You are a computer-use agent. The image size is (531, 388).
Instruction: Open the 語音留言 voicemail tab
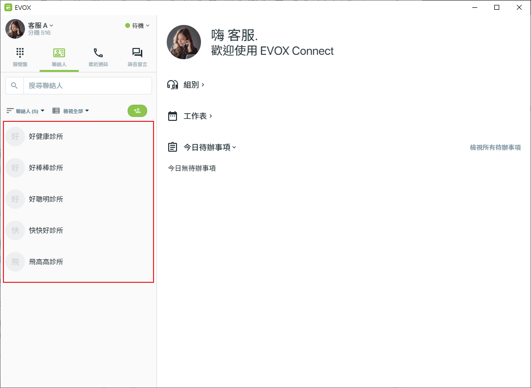pos(137,57)
